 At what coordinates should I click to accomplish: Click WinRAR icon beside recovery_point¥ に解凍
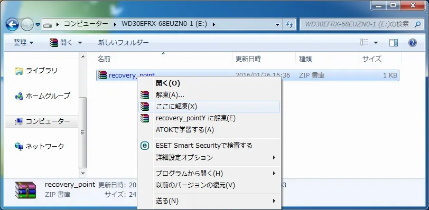145,118
